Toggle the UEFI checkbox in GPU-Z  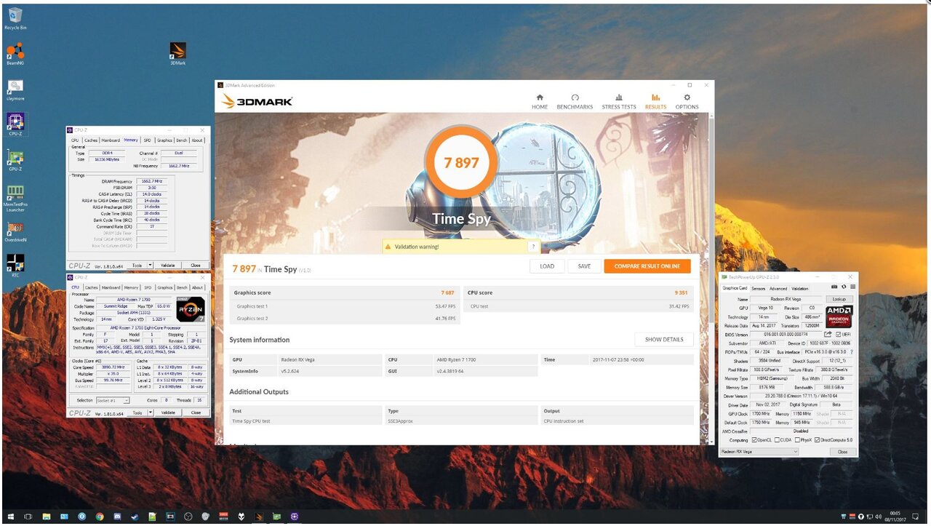coord(839,334)
